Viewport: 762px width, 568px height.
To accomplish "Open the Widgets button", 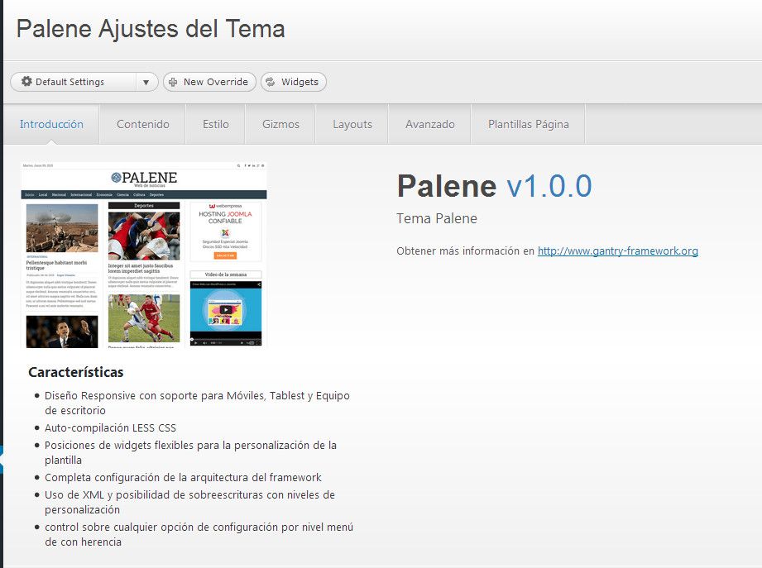I will [x=294, y=82].
